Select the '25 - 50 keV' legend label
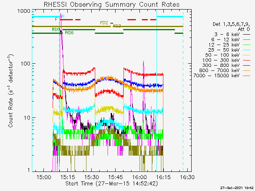Screen dimensions: 255x191 tap(224, 50)
